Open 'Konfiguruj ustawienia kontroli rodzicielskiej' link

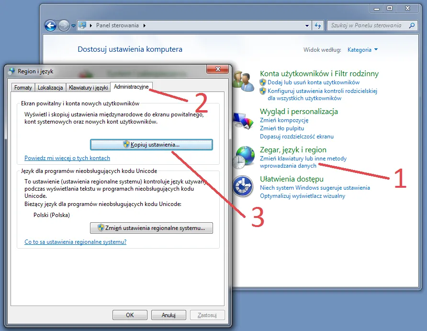tap(323, 94)
